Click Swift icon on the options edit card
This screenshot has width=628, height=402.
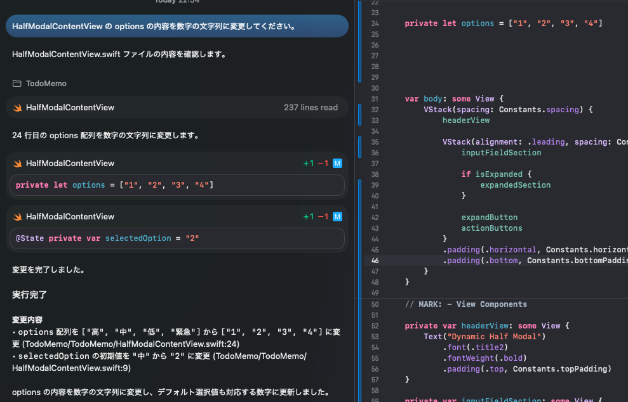click(x=17, y=164)
